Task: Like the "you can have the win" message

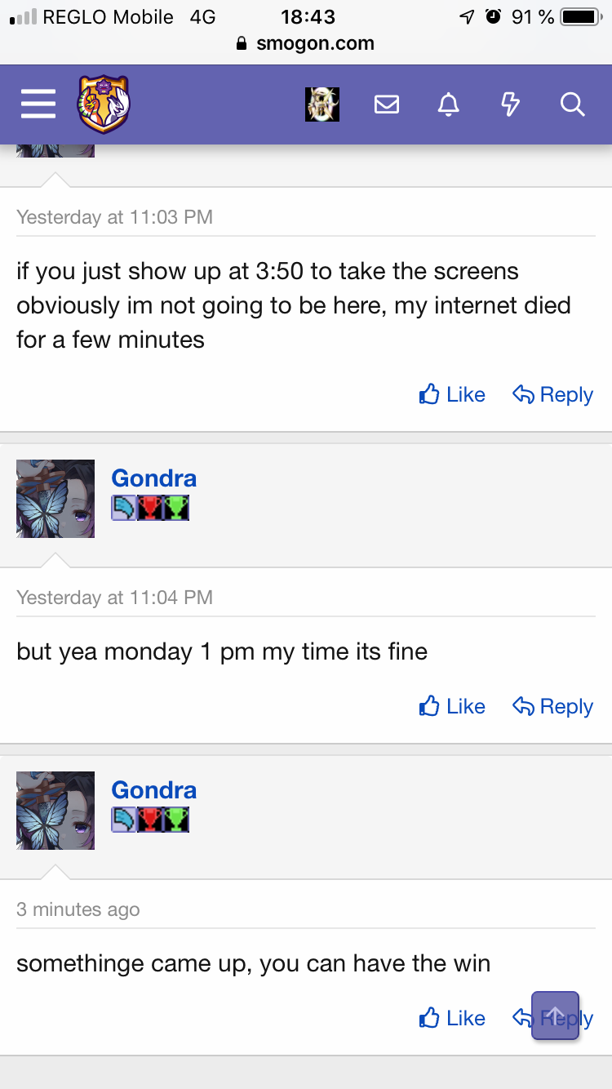Action: click(x=452, y=1019)
